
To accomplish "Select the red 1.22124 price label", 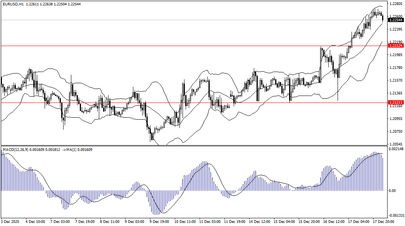I will [x=395, y=46].
